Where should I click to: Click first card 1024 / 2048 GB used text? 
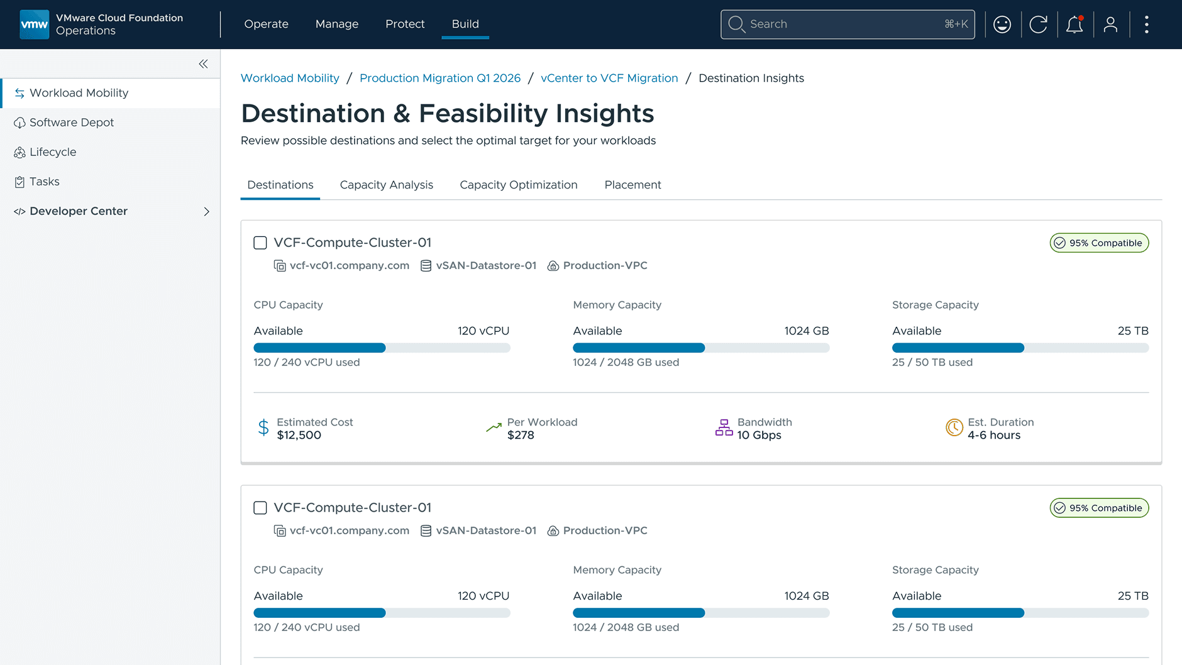(x=626, y=363)
